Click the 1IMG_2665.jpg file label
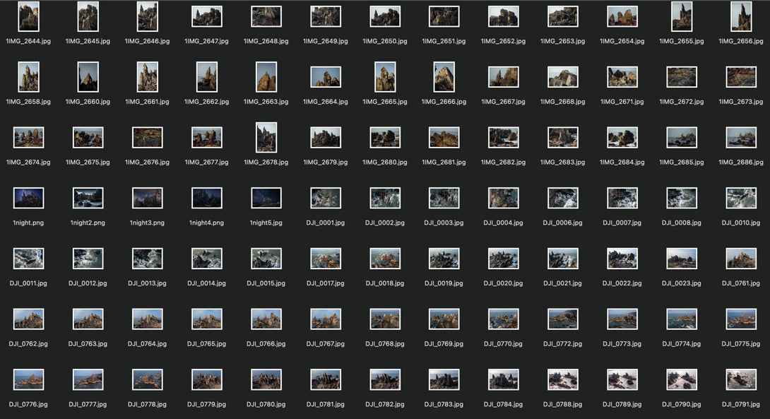 point(385,102)
